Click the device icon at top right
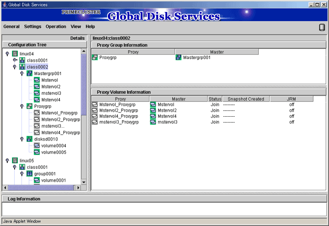329x226 pixels. [x=322, y=27]
